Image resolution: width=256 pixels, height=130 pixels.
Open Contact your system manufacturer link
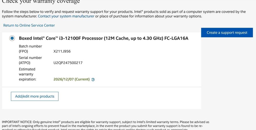point(66,16)
